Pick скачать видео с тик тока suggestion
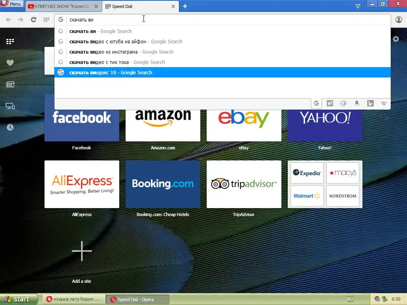Screen dimensions: 407x305 pos(223,62)
